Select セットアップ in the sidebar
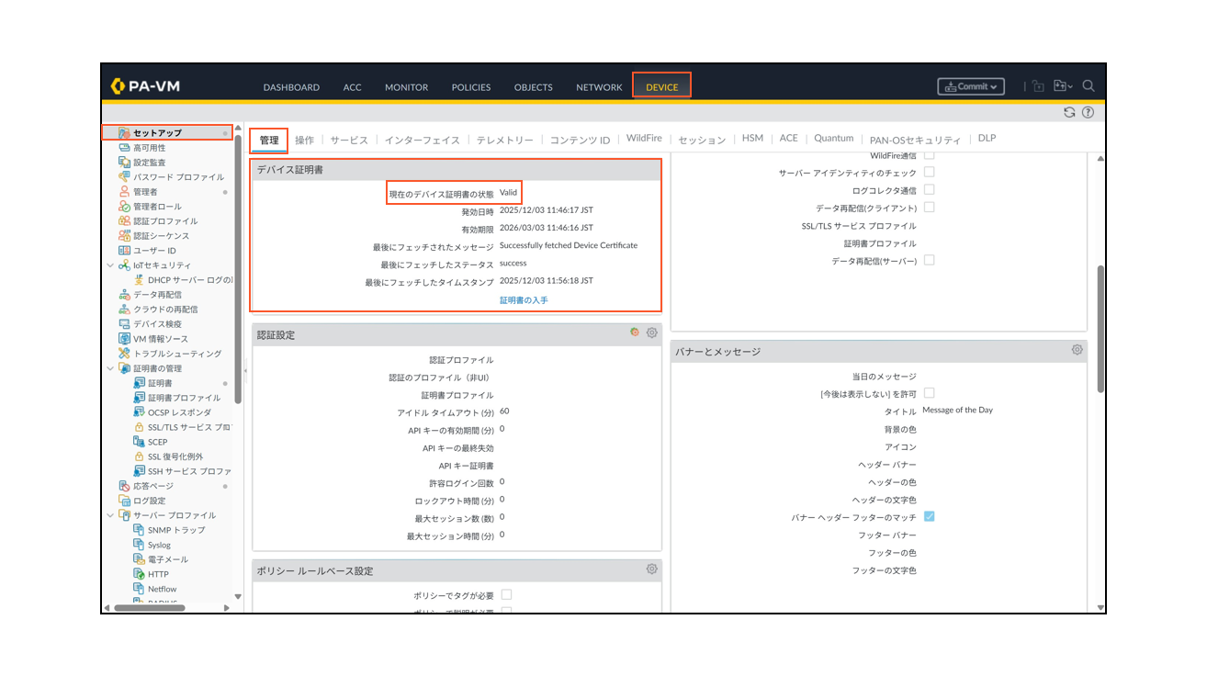The width and height of the screenshot is (1207, 676). pos(167,133)
